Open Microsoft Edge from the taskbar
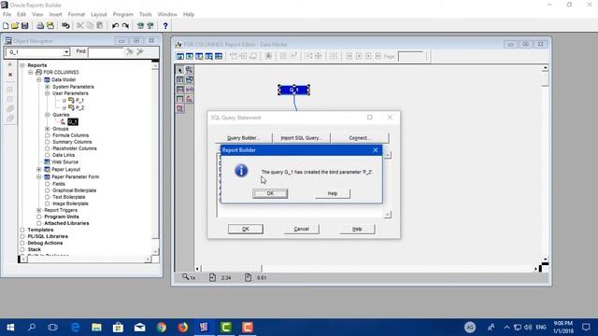 pyautogui.click(x=75, y=327)
